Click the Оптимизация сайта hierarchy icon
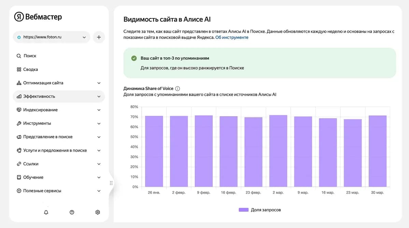 [19, 83]
